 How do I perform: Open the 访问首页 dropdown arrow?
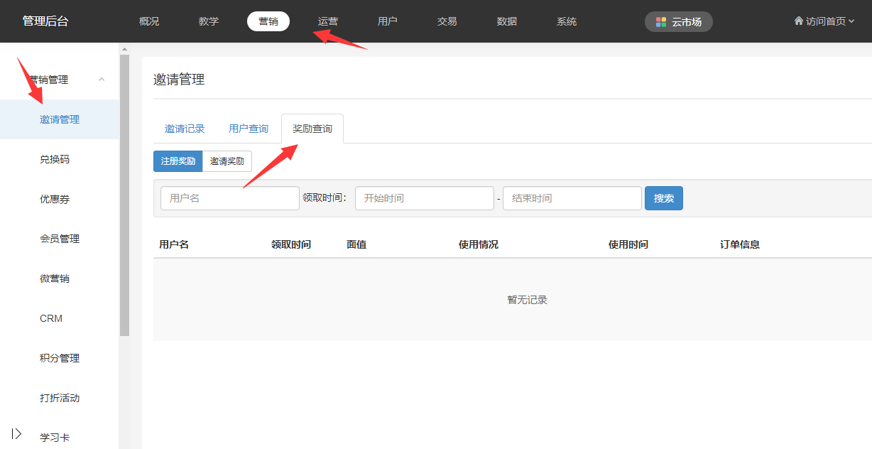click(851, 21)
